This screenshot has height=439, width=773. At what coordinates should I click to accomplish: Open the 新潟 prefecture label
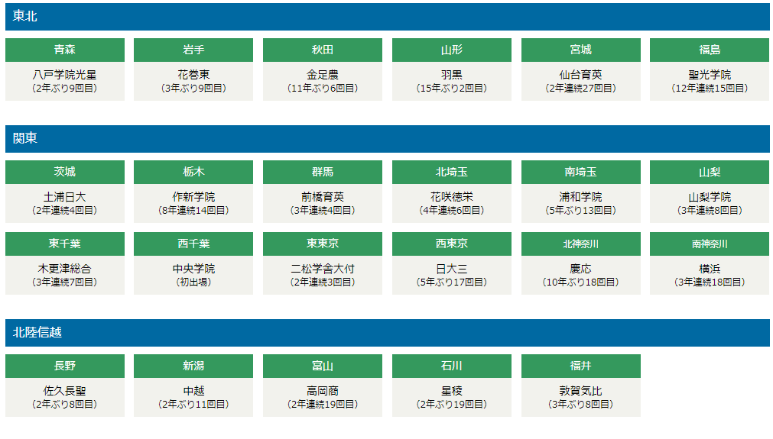pyautogui.click(x=193, y=366)
